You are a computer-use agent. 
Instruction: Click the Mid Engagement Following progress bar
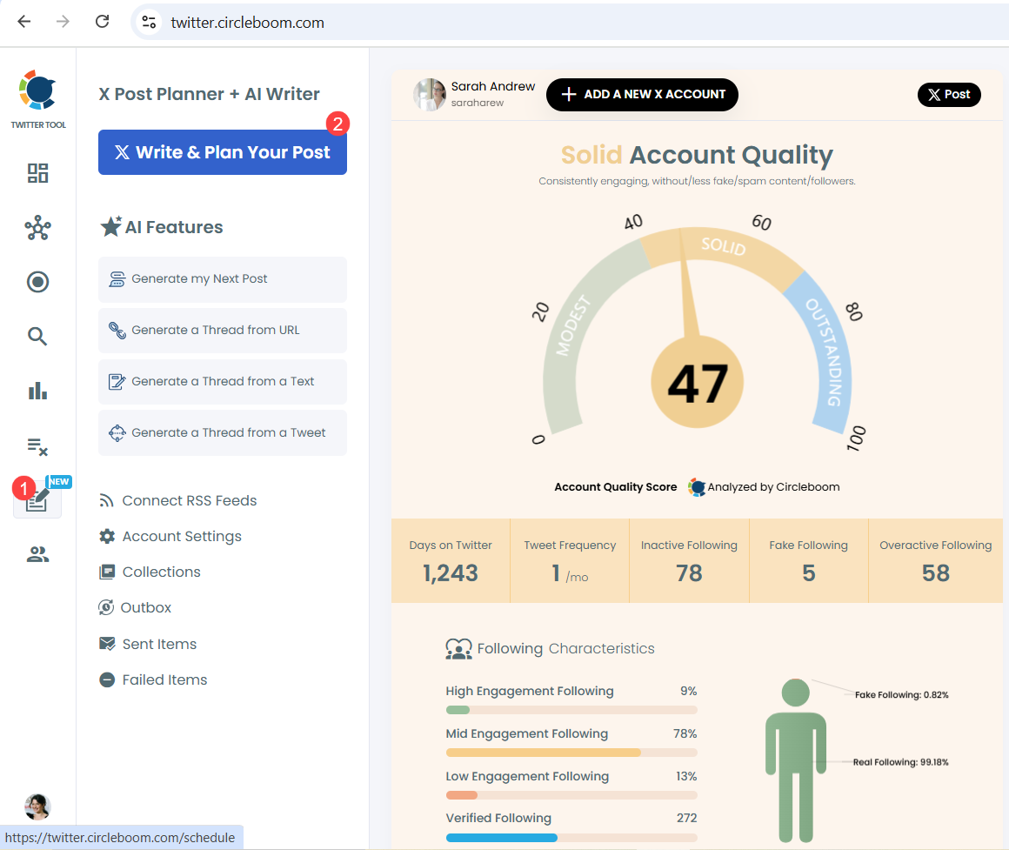tap(571, 753)
